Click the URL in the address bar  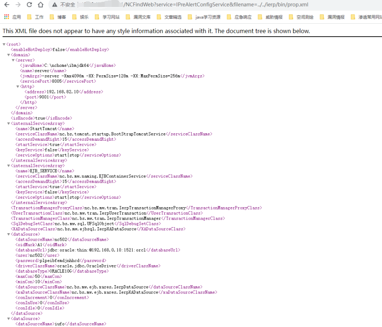209,5
